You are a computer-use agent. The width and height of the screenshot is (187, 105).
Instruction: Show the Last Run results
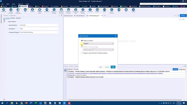point(175,69)
